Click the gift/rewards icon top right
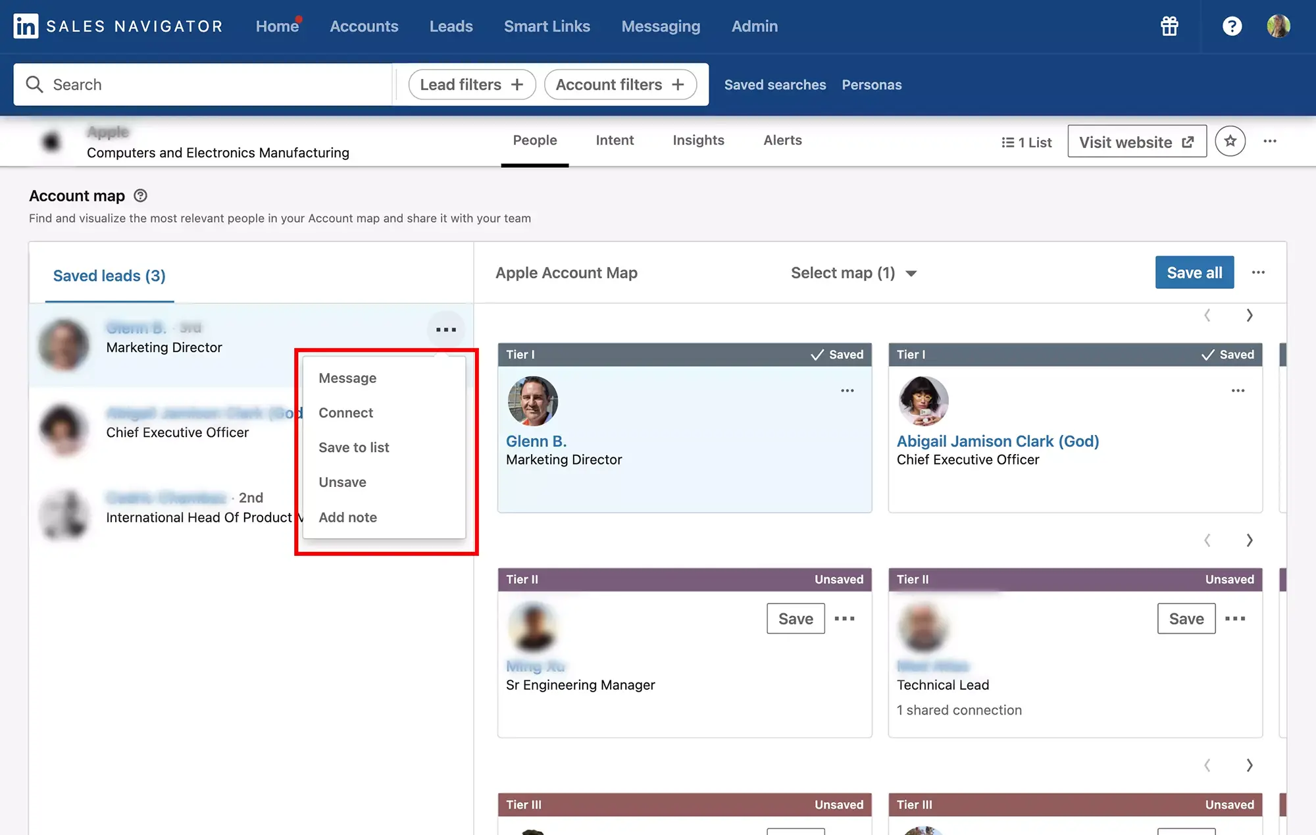 [1169, 26]
